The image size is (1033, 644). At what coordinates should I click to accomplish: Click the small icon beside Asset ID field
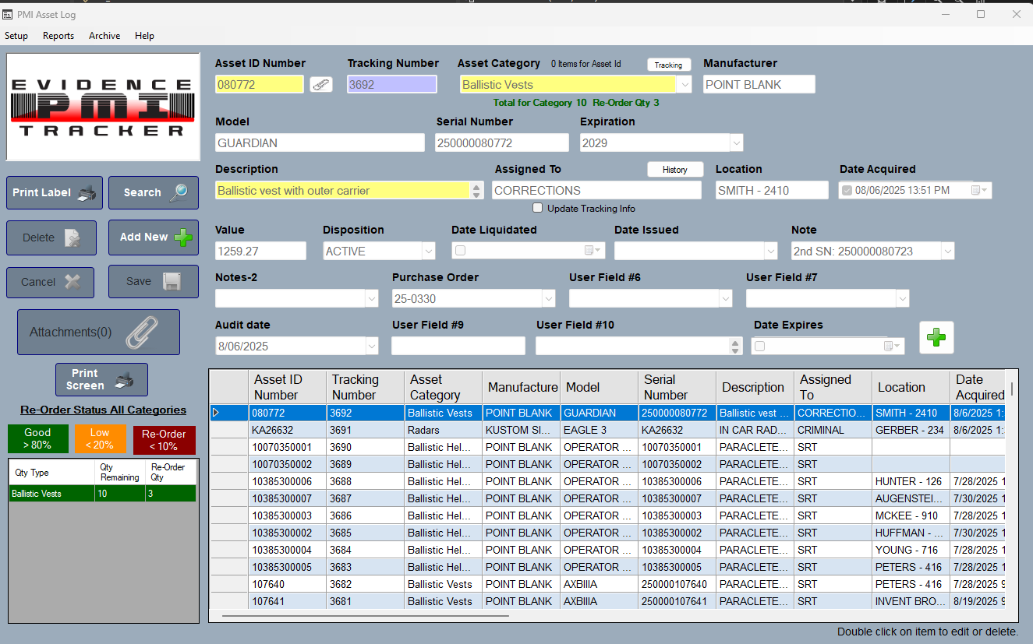coord(320,85)
